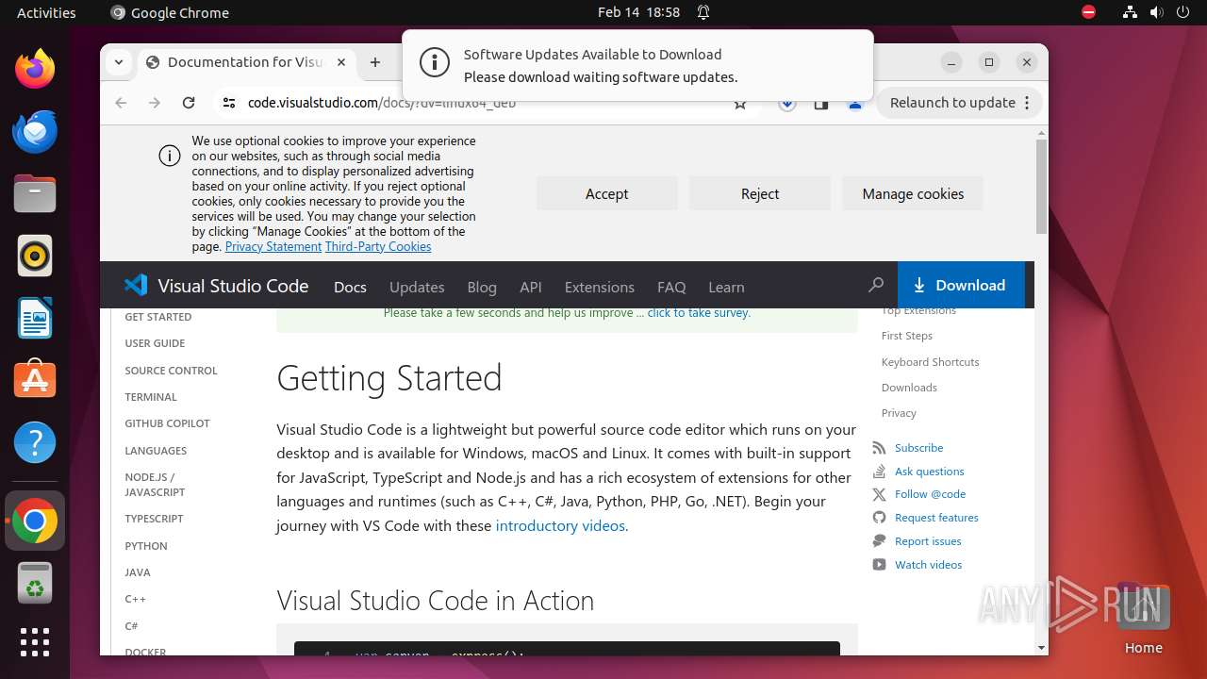The image size is (1207, 679).
Task: View site information icon in address bar
Action: coord(228,103)
